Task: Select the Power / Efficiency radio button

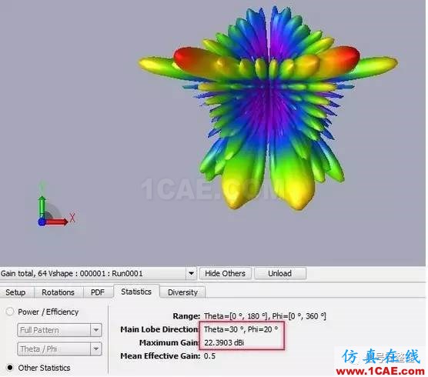Action: pos(10,312)
